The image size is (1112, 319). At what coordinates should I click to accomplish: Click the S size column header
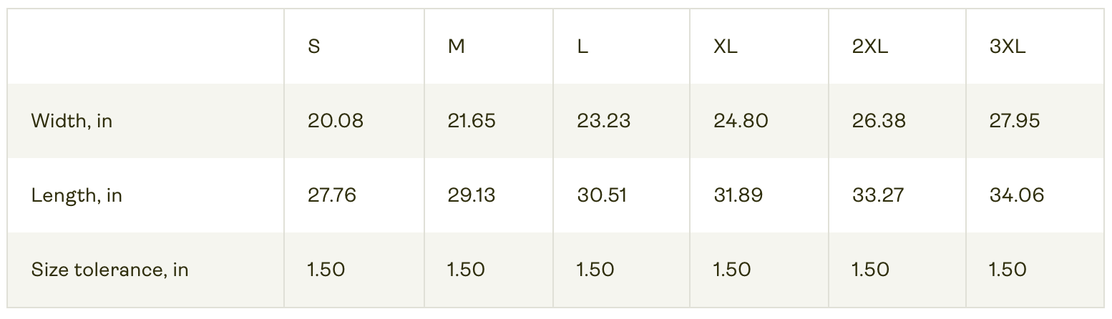pyautogui.click(x=314, y=47)
